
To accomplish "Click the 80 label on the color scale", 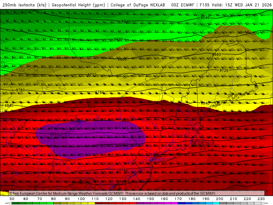I will coord(54,199).
